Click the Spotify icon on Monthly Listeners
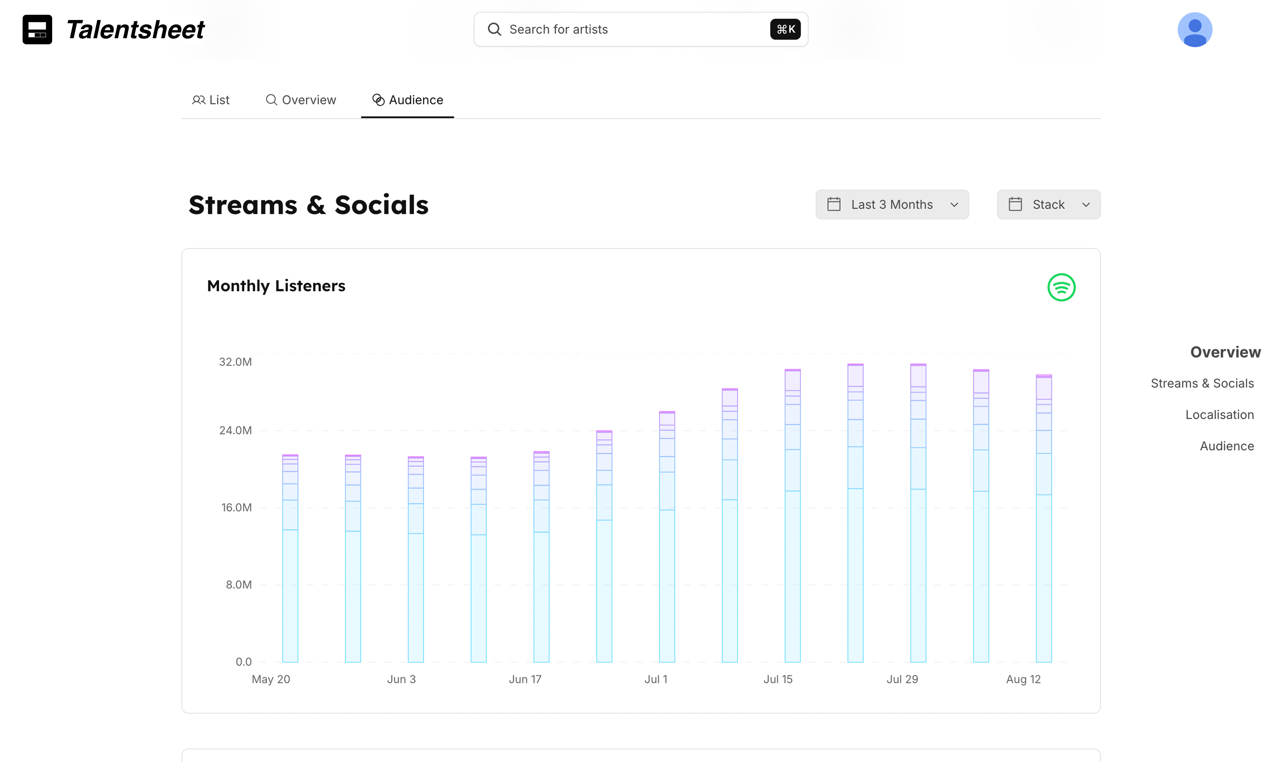Screen dimensions: 1278x762 click(1061, 287)
